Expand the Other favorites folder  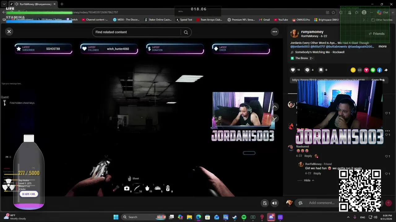click(x=382, y=20)
